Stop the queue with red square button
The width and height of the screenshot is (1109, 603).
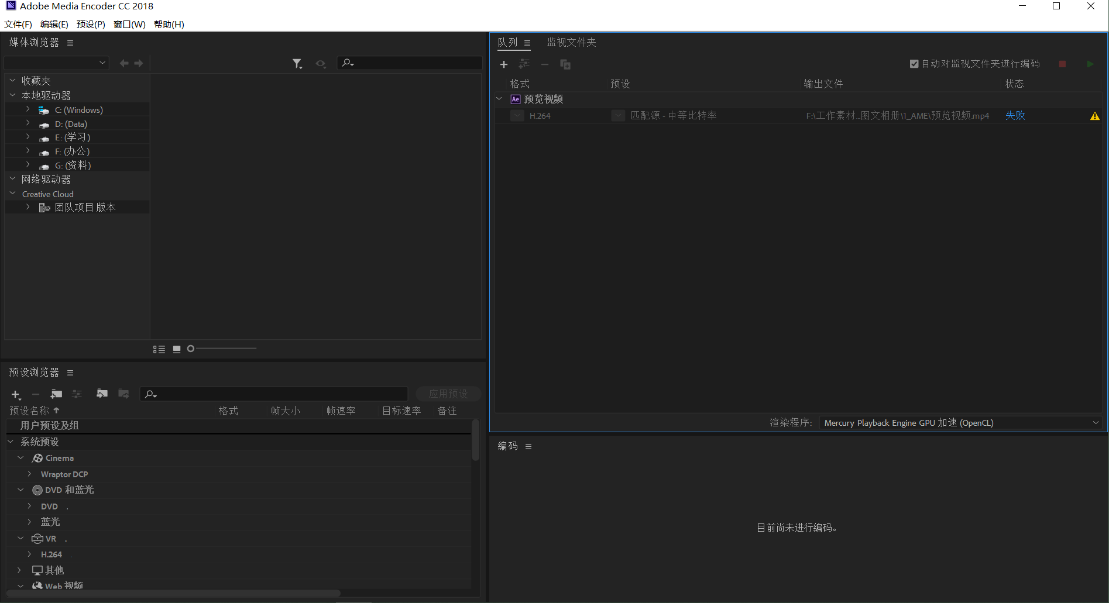(1062, 64)
